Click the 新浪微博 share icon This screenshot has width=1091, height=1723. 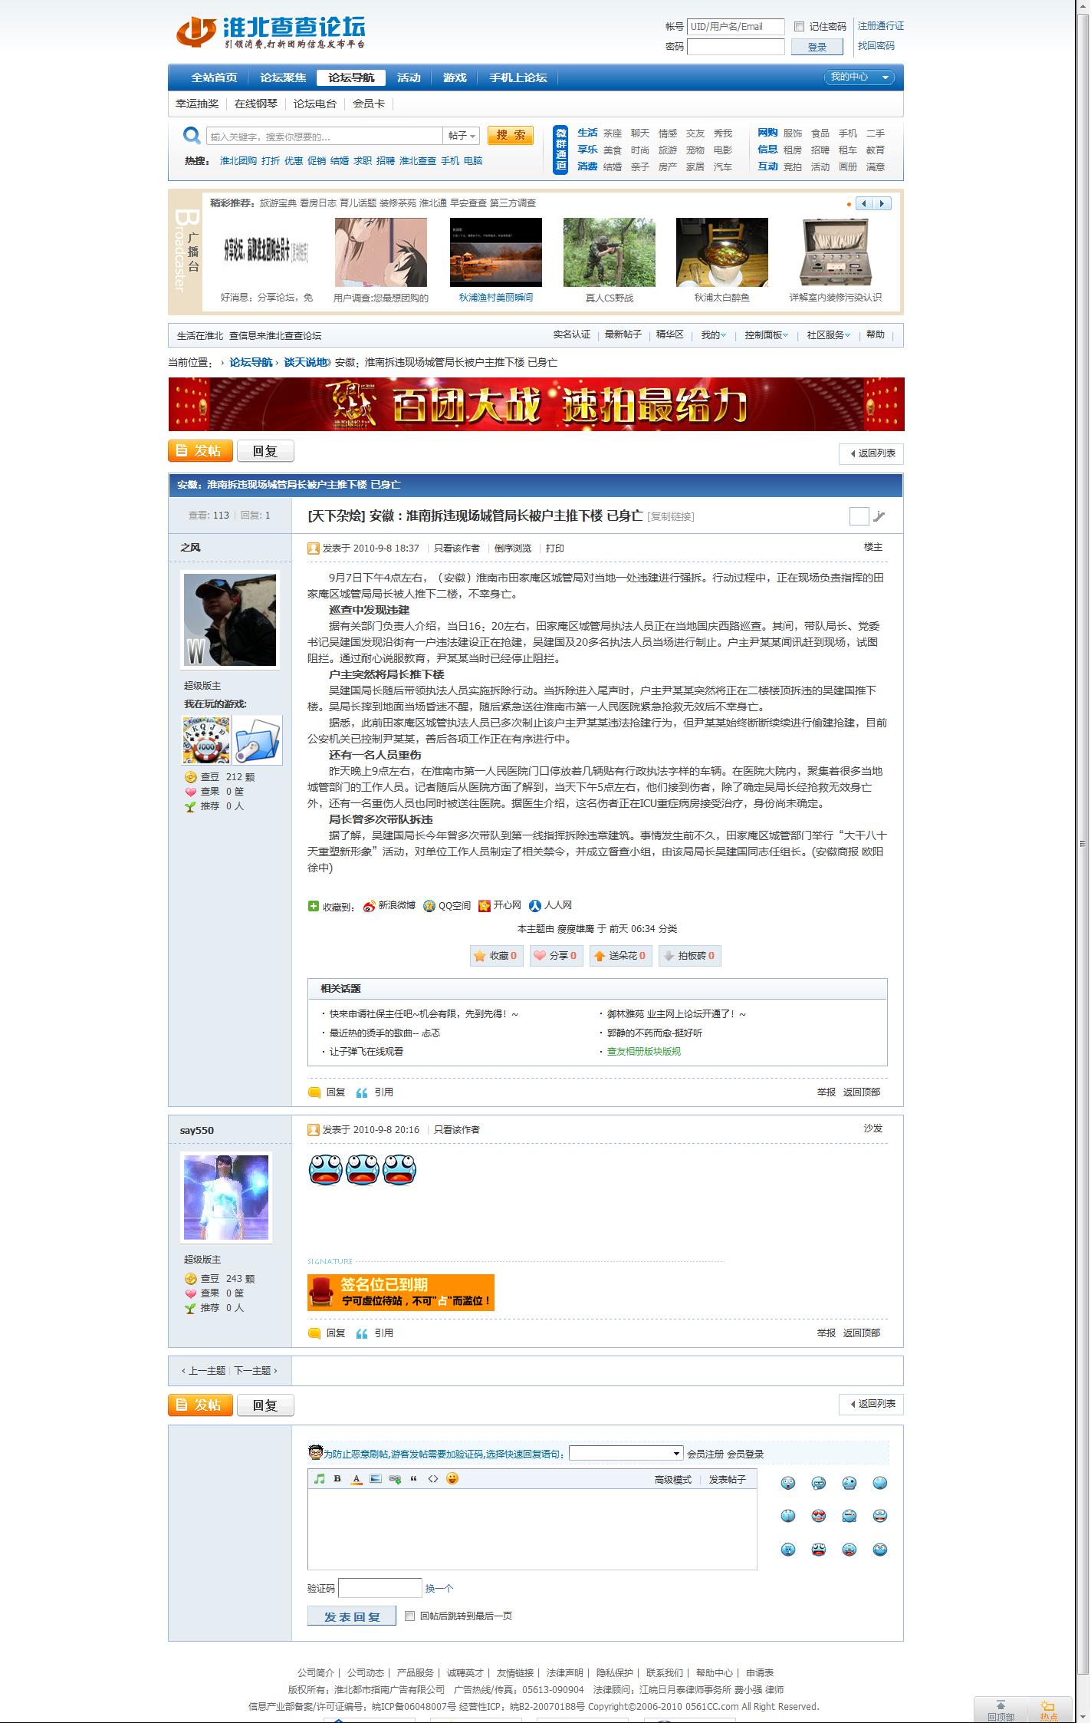(370, 906)
